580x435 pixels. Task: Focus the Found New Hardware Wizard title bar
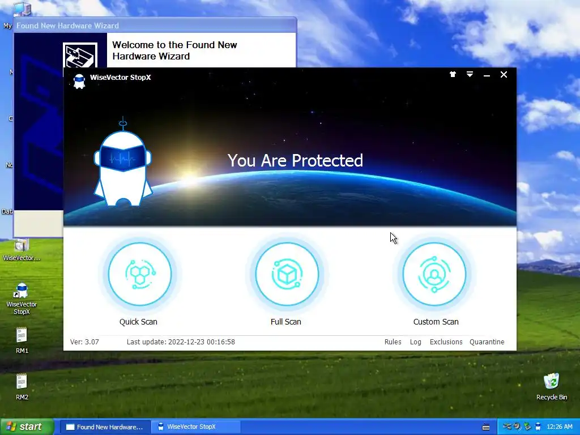point(155,25)
